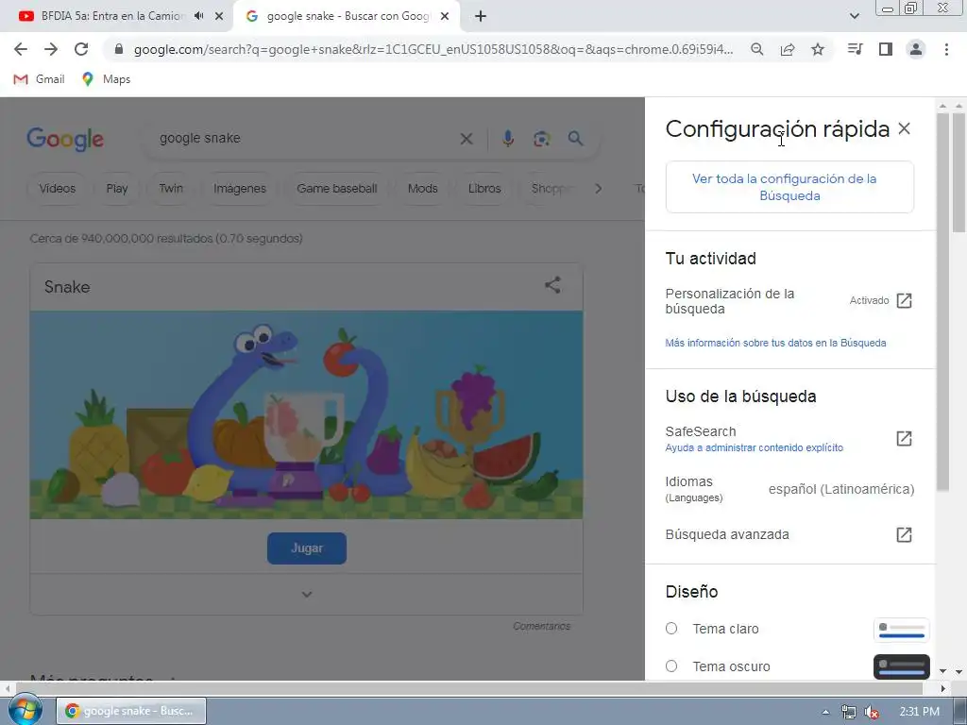Screen dimensions: 967x725
Task: Share the Snake game card
Action: pos(552,285)
